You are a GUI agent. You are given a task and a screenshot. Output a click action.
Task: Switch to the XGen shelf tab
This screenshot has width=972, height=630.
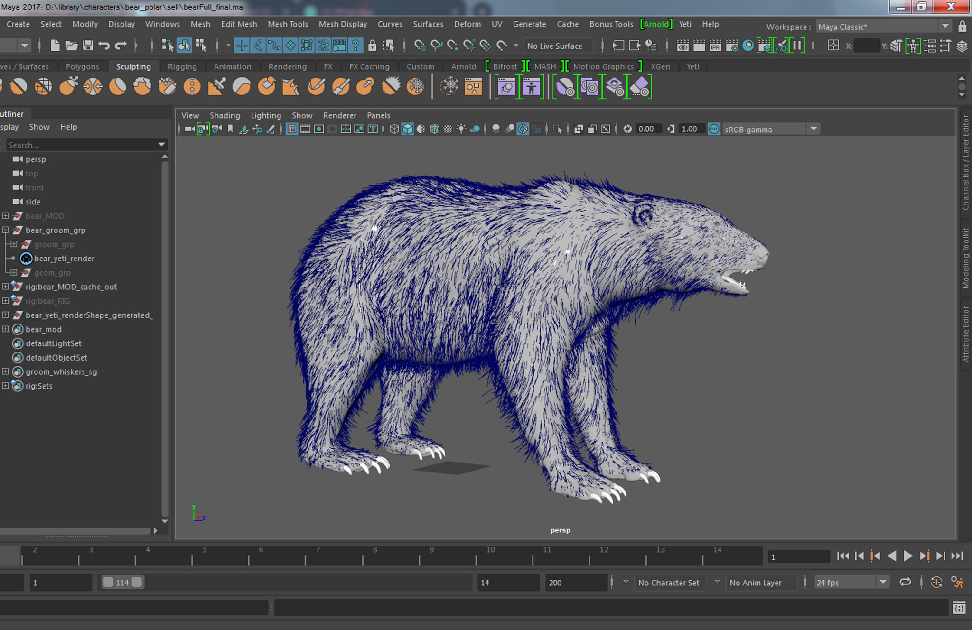[660, 66]
